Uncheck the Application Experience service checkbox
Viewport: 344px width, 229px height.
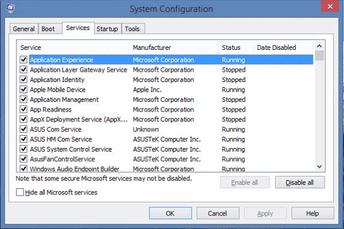tap(24, 60)
